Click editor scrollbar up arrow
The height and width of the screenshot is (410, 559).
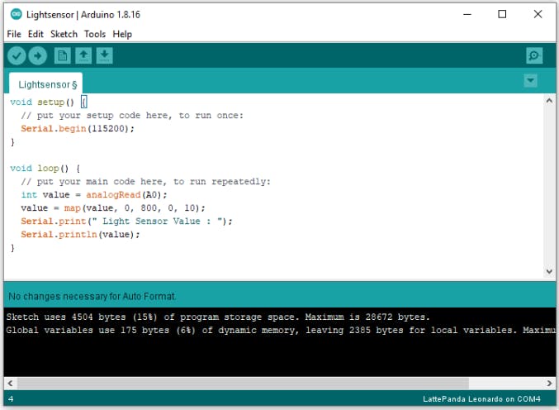[549, 101]
